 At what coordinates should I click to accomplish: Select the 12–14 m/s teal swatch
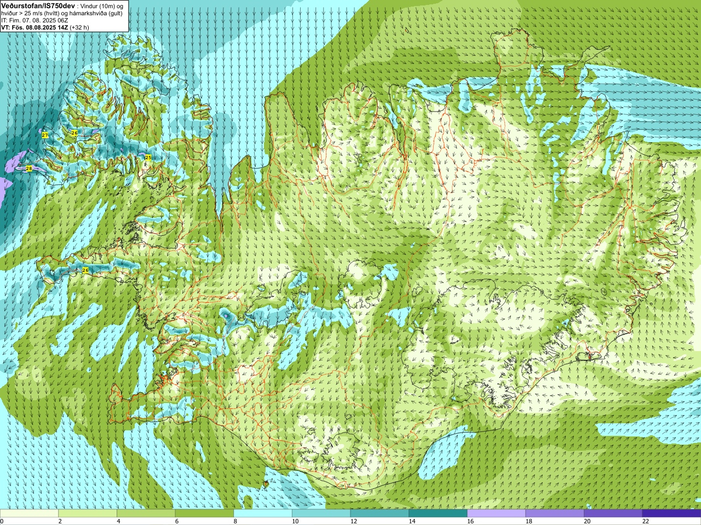(x=380, y=514)
